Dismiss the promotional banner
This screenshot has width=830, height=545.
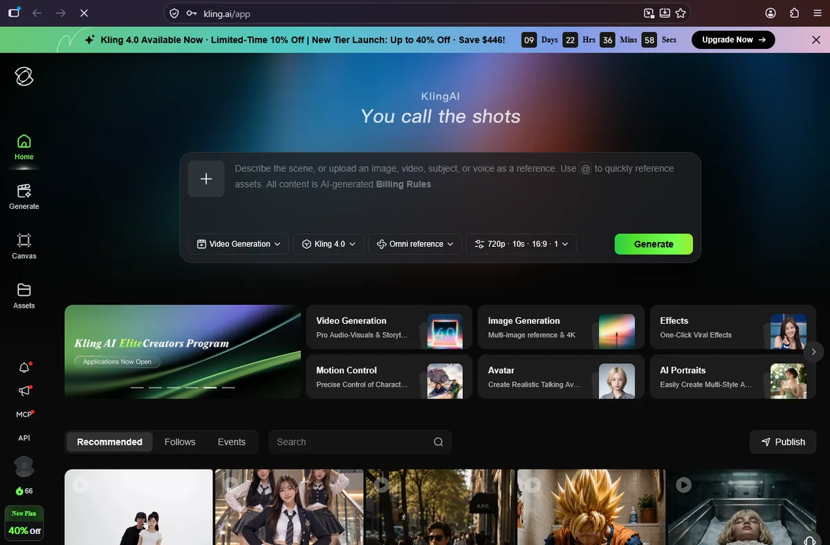click(816, 40)
